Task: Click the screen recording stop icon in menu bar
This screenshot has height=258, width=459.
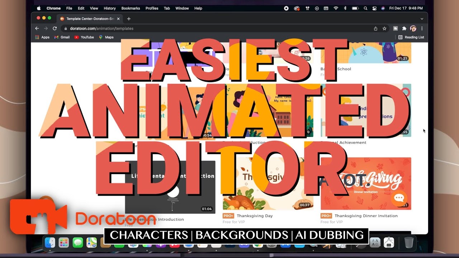Action: point(286,8)
